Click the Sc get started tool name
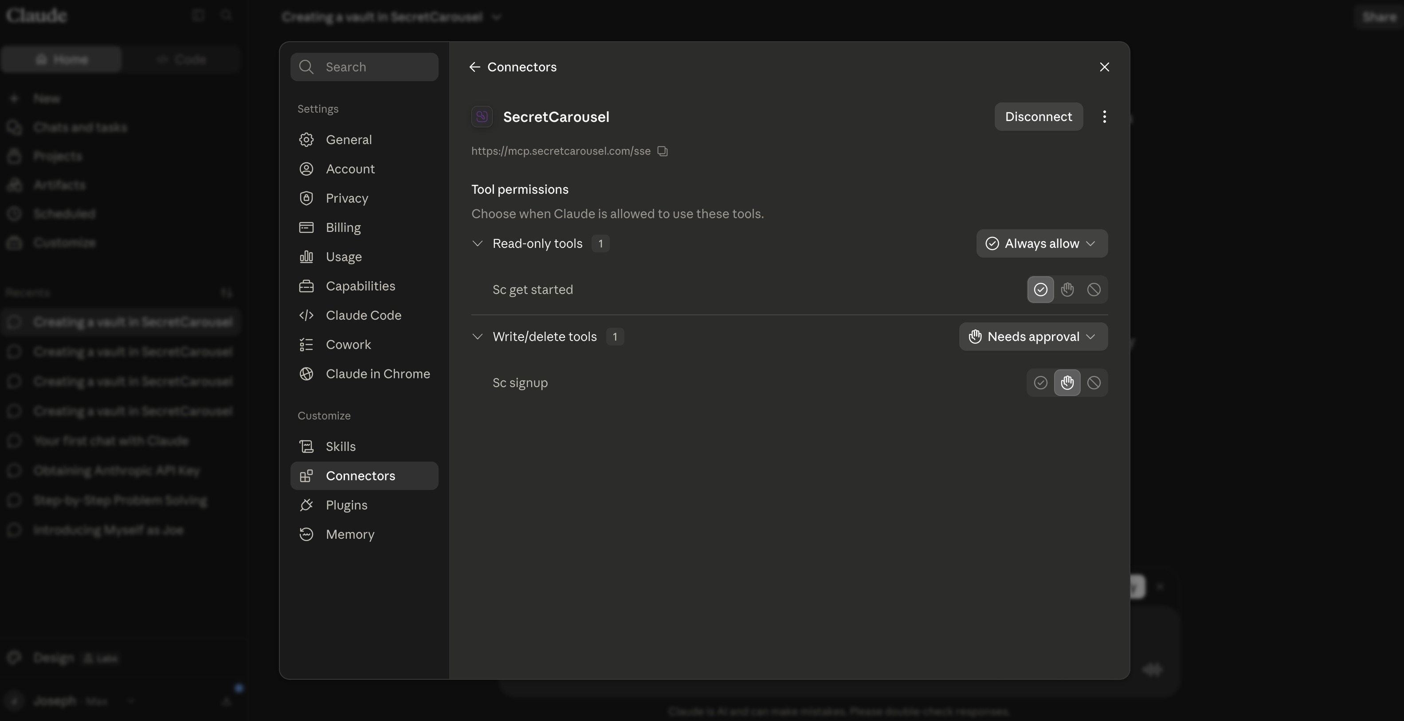This screenshot has height=721, width=1404. click(x=533, y=290)
